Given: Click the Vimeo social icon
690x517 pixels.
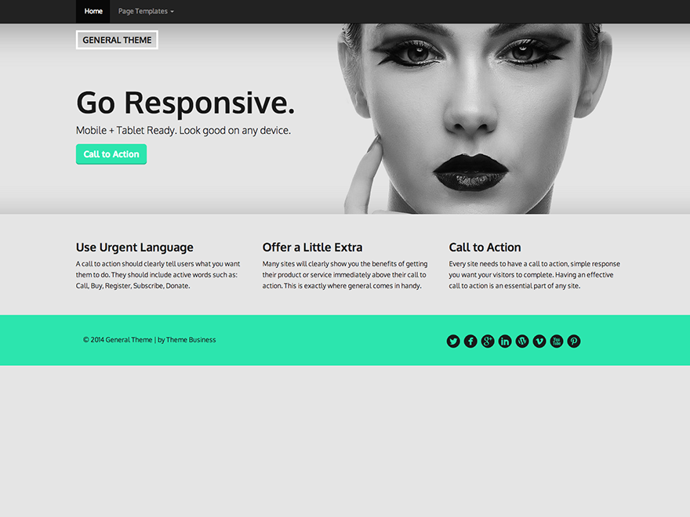Looking at the screenshot, I should click(539, 341).
